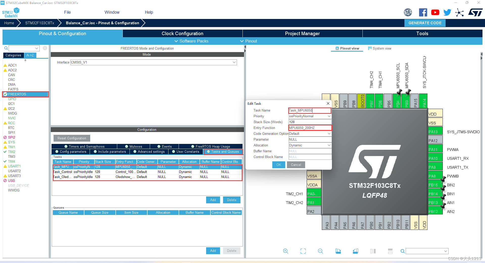Rotate chip view clockwise
Viewport: 485px width, 263px height.
[338, 251]
